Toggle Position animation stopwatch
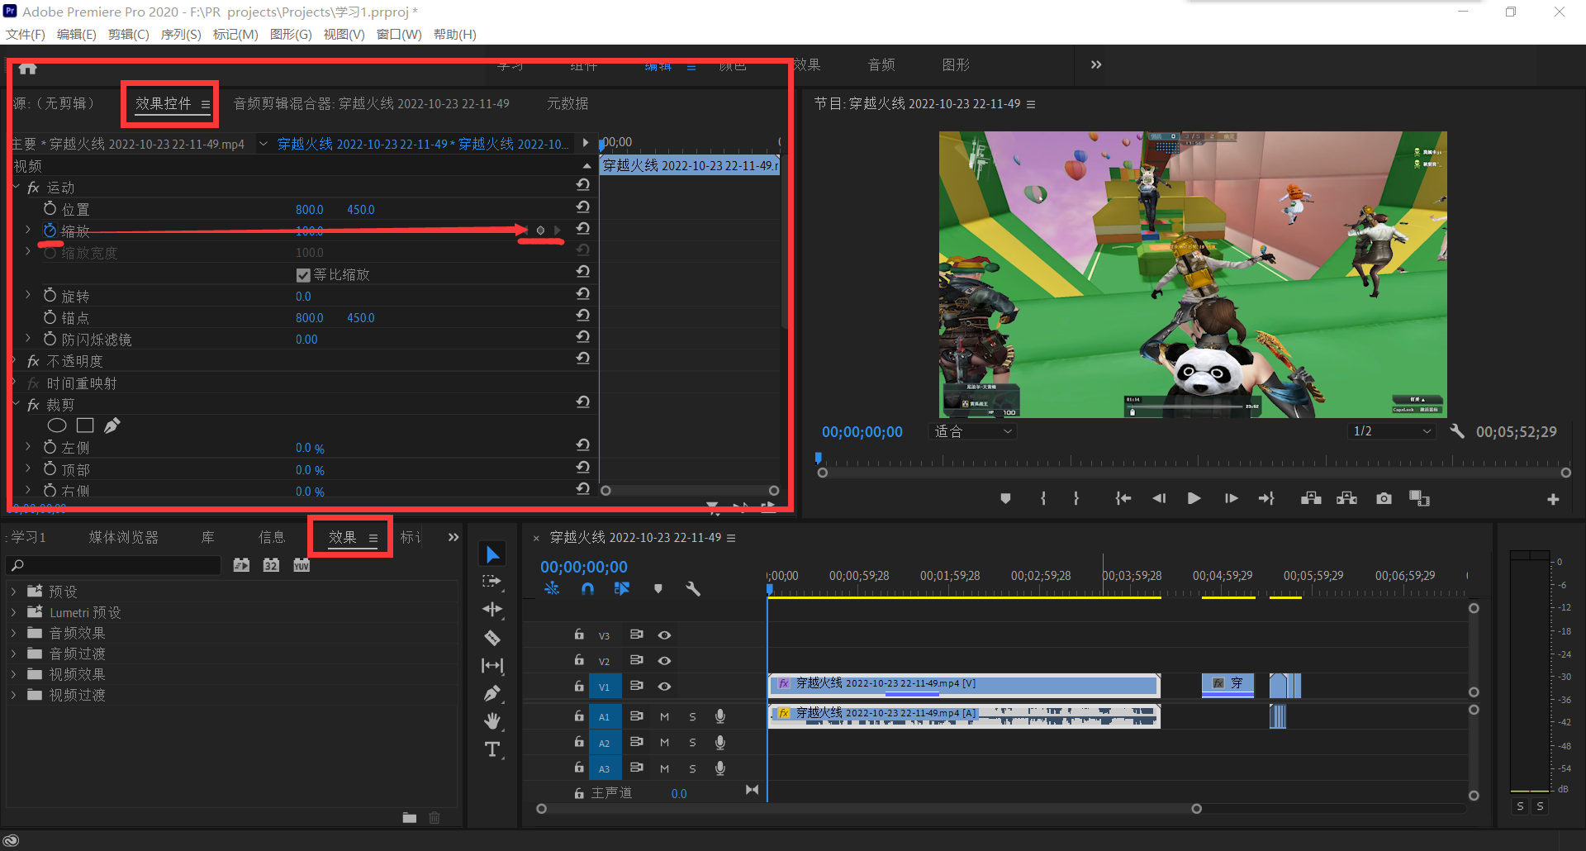Viewport: 1586px width, 851px height. pyautogui.click(x=50, y=209)
